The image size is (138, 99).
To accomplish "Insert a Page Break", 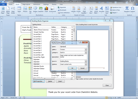I will pos(13,10).
